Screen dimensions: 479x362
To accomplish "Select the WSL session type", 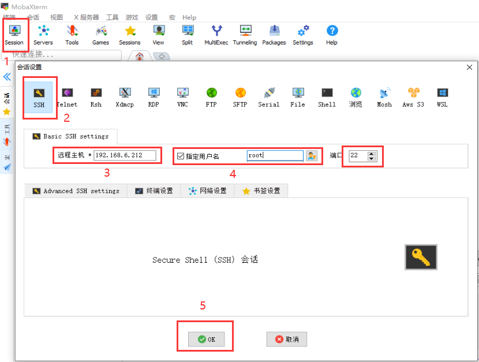I will click(442, 98).
